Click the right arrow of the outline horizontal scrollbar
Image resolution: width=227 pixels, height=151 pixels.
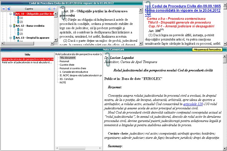click(100, 148)
